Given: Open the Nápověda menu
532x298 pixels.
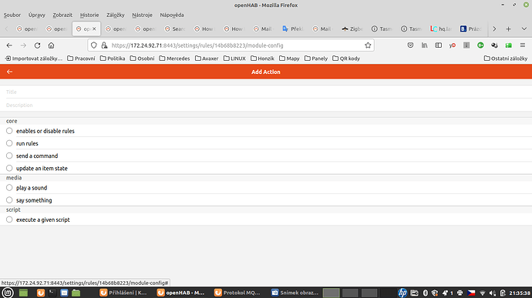Looking at the screenshot, I should (x=172, y=15).
